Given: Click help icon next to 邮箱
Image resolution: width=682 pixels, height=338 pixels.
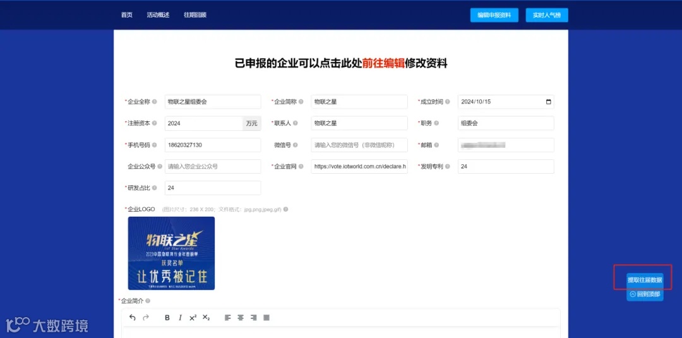Looking at the screenshot, I should click(436, 145).
